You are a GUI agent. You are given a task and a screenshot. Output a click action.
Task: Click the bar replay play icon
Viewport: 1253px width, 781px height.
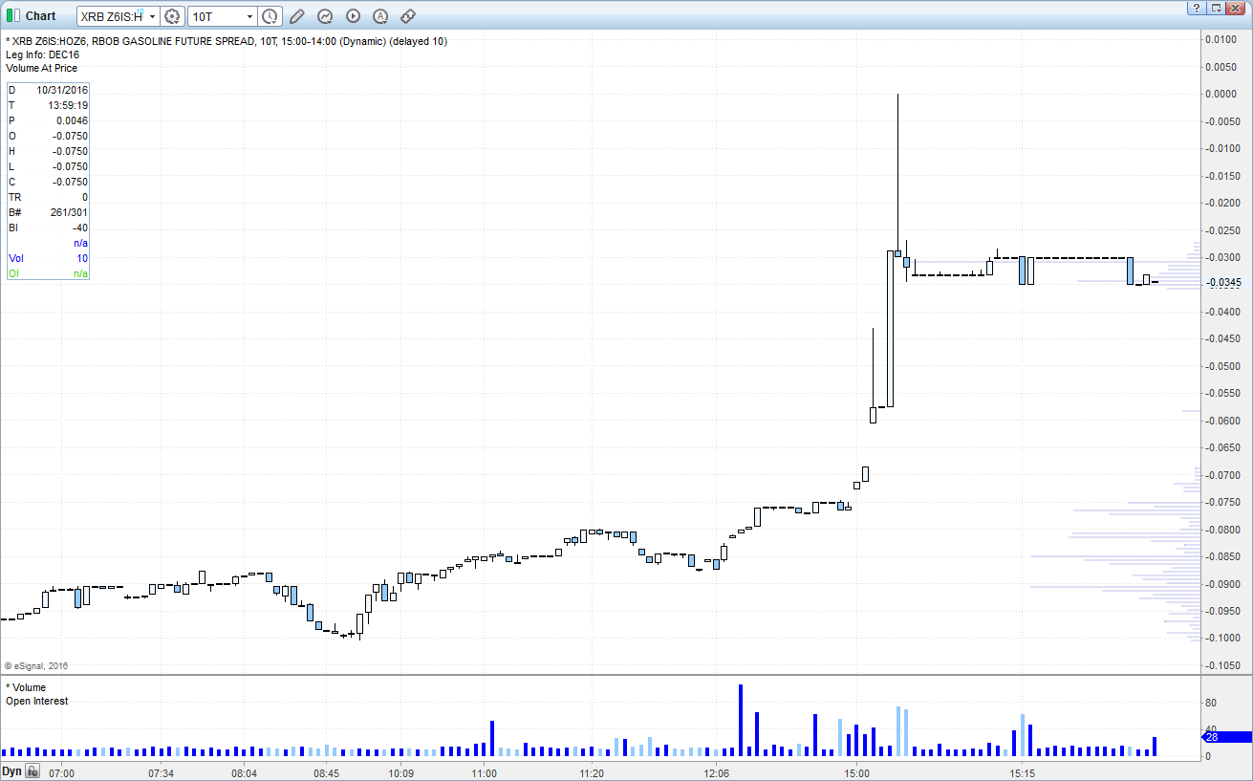[353, 16]
